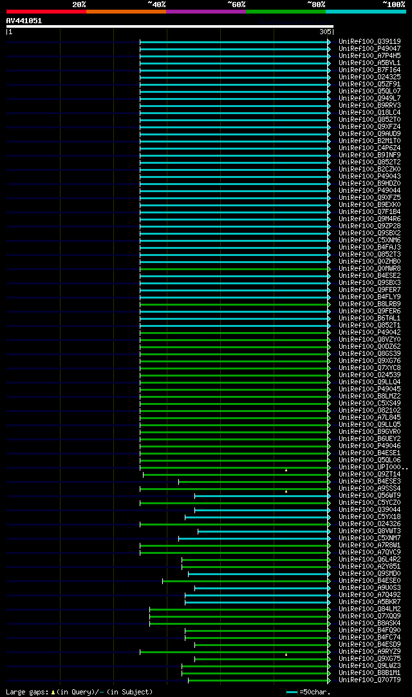Open hit UniRef100_P49047
This screenshot has width=412, height=697.
(x=370, y=48)
